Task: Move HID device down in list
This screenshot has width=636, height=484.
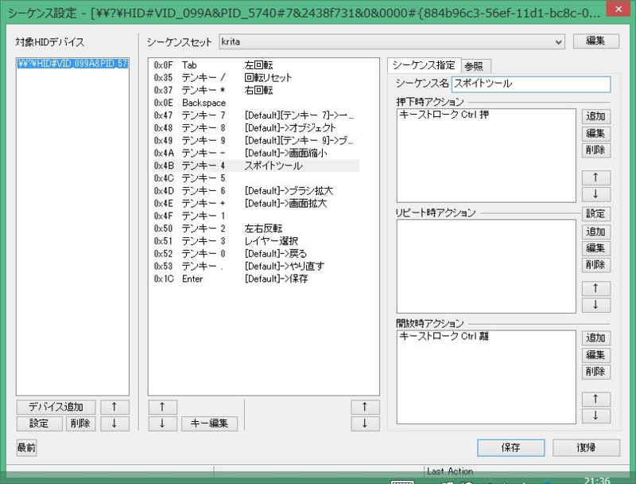Action: pyautogui.click(x=114, y=423)
